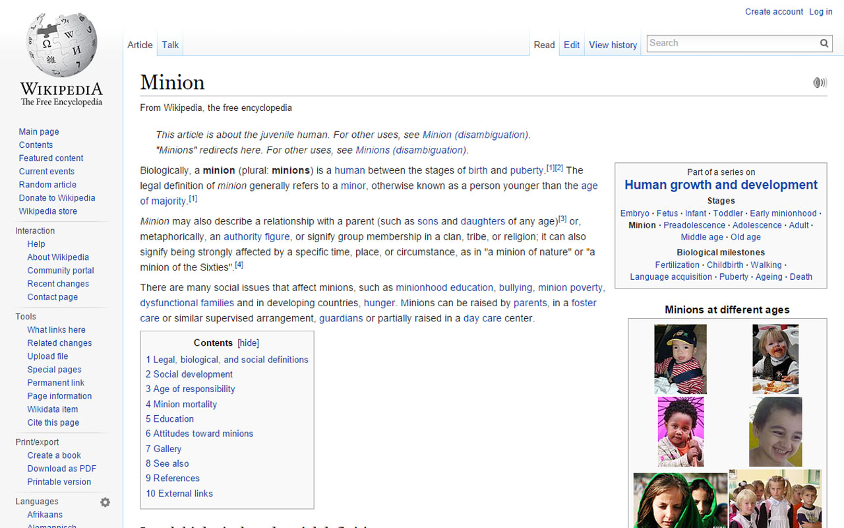Open Minions (disambiguation) hatnote link
844x528 pixels.
tap(411, 150)
